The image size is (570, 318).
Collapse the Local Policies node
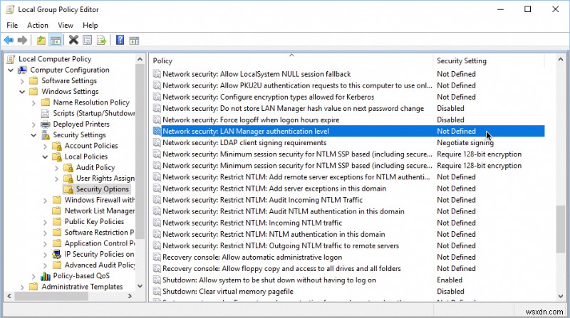pos(46,157)
